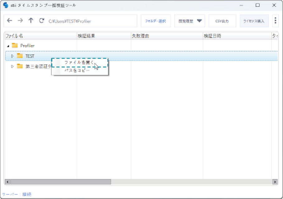The height and width of the screenshot is (199, 283).
Task: Go up one folder level
Action: point(31,21)
